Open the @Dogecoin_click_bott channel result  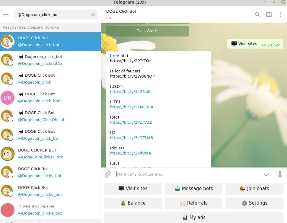pyautogui.click(x=50, y=97)
